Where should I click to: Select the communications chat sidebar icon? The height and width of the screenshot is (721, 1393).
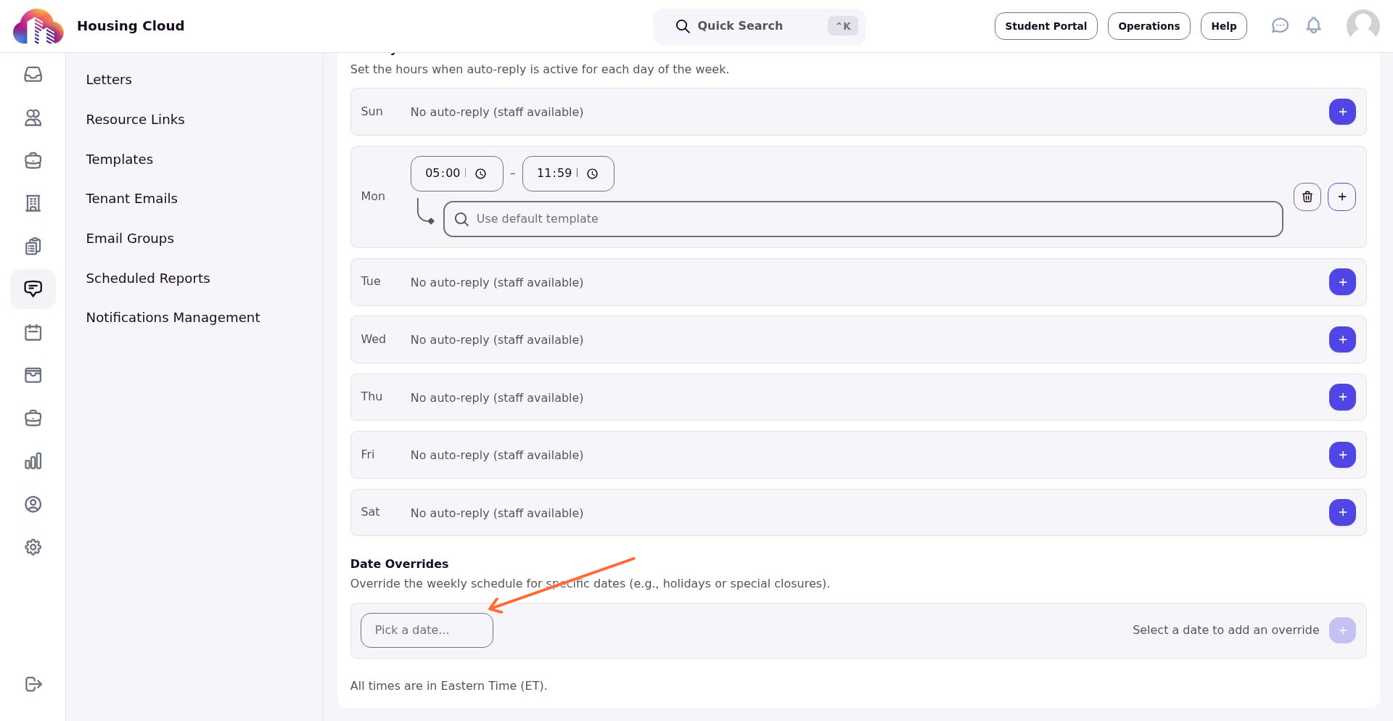(x=33, y=289)
